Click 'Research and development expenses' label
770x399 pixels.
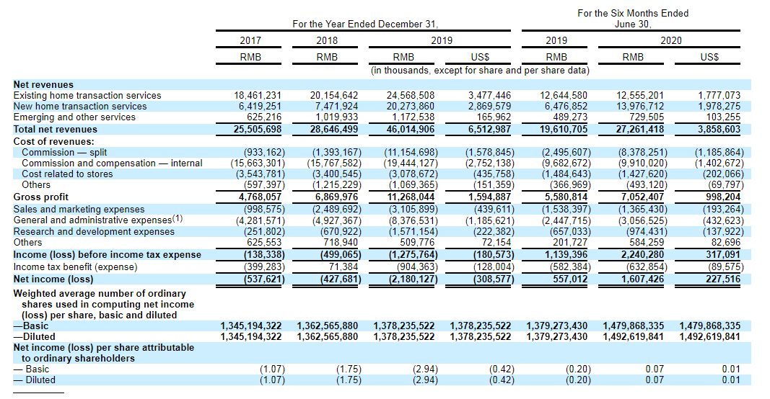(x=94, y=231)
